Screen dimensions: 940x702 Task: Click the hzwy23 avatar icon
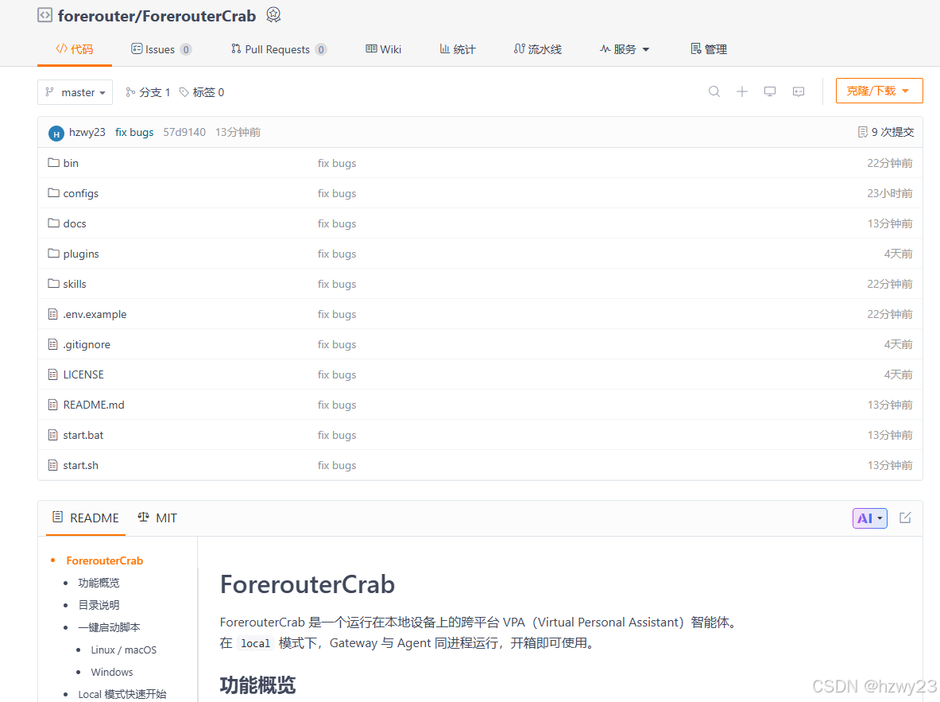point(56,134)
